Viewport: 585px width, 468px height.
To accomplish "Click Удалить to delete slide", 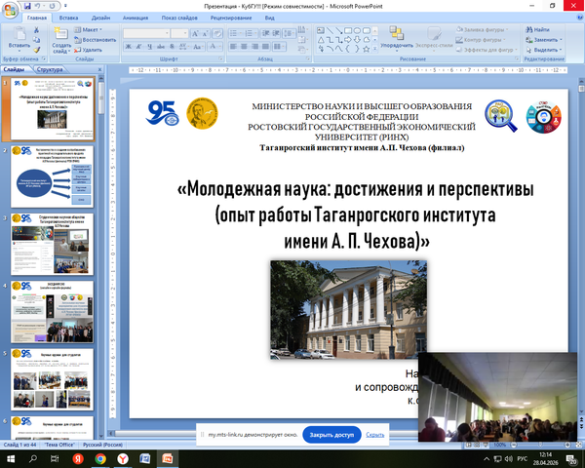I will coord(90,49).
